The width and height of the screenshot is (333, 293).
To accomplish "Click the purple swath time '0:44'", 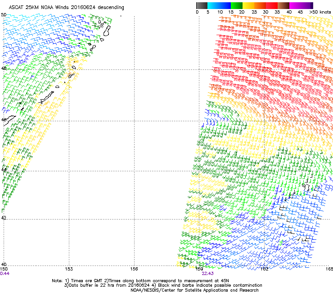I will pos(4,274).
